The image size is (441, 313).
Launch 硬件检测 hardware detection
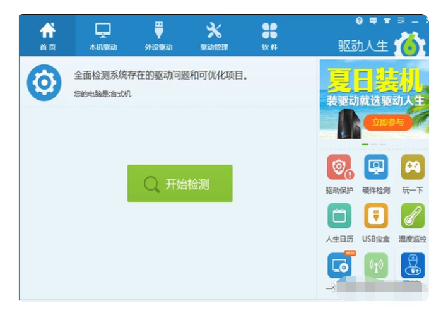pyautogui.click(x=376, y=168)
